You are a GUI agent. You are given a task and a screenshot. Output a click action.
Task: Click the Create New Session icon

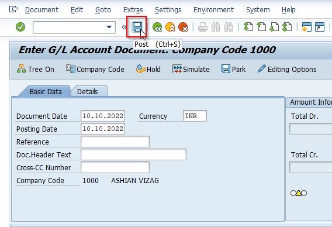(307, 27)
